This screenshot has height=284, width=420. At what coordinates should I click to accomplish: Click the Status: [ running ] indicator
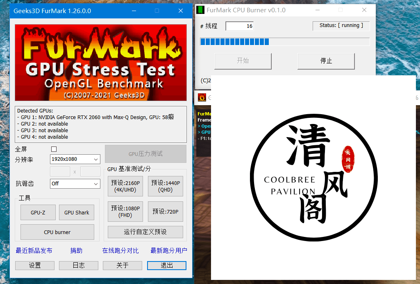[341, 26]
